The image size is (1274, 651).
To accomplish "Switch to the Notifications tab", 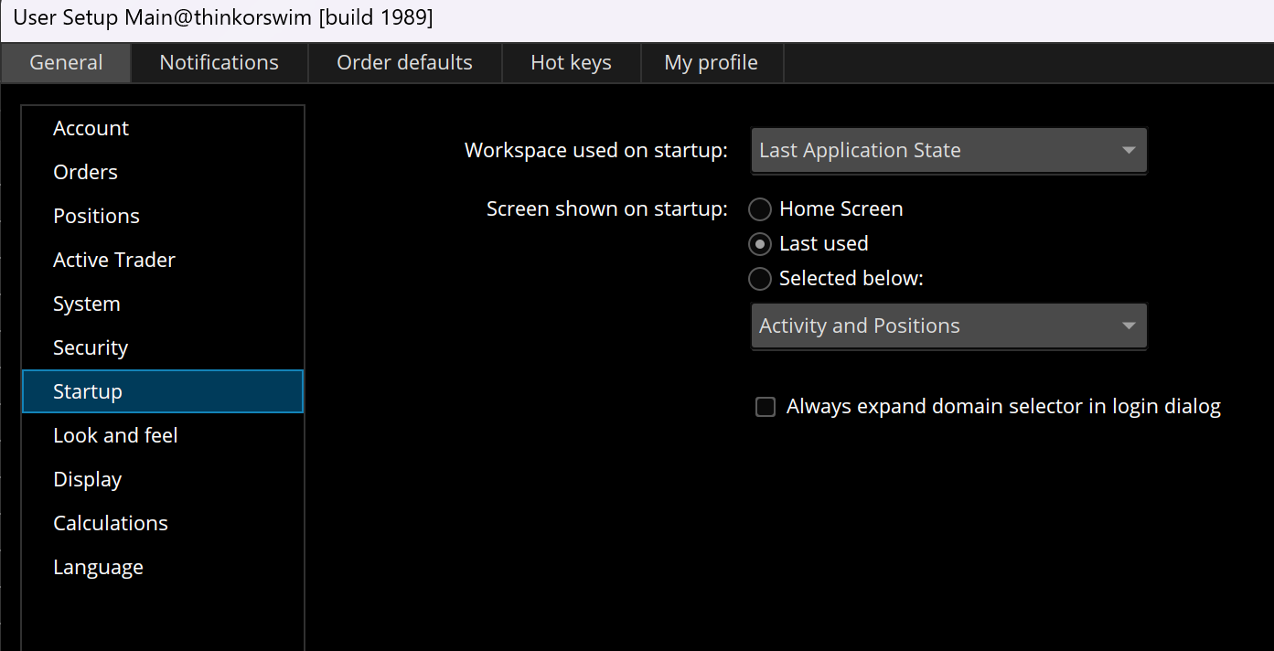I will point(219,63).
